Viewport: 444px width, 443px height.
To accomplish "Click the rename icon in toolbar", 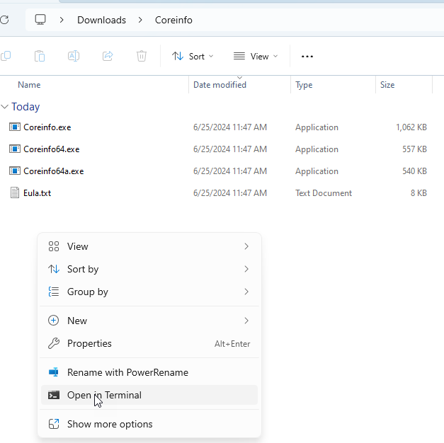I will click(74, 56).
